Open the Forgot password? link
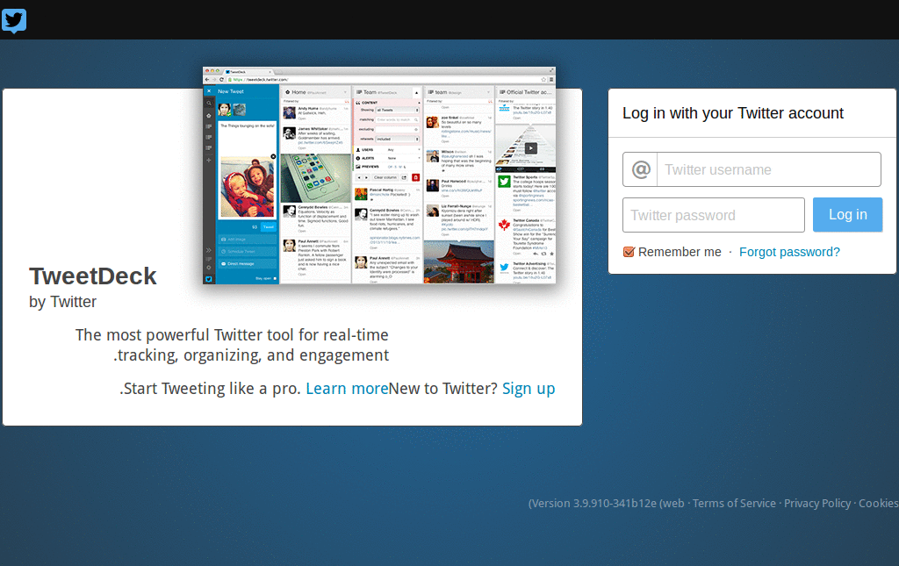This screenshot has width=899, height=566. click(789, 252)
